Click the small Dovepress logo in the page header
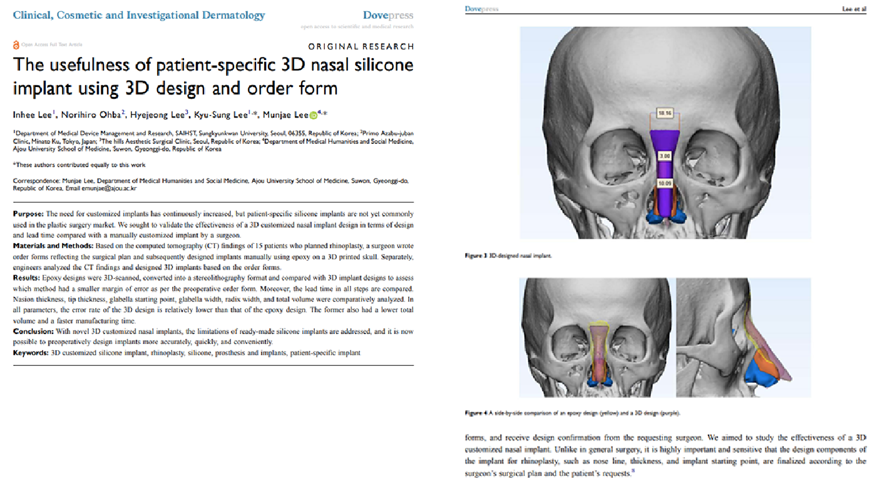877x491 pixels. point(482,9)
